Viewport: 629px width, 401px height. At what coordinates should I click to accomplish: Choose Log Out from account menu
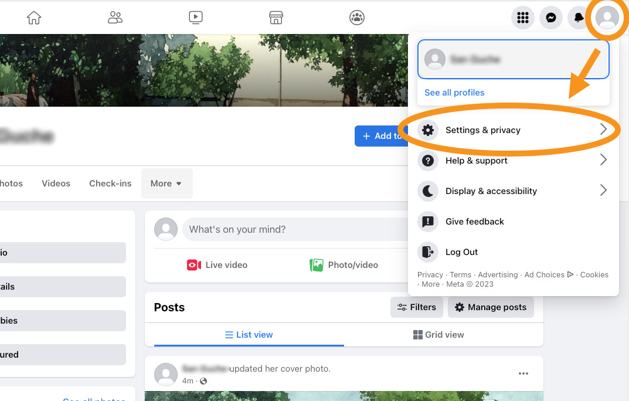point(461,252)
